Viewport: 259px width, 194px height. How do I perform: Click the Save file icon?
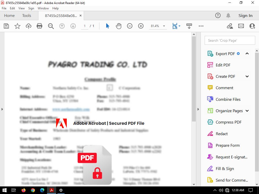(x=6, y=26)
